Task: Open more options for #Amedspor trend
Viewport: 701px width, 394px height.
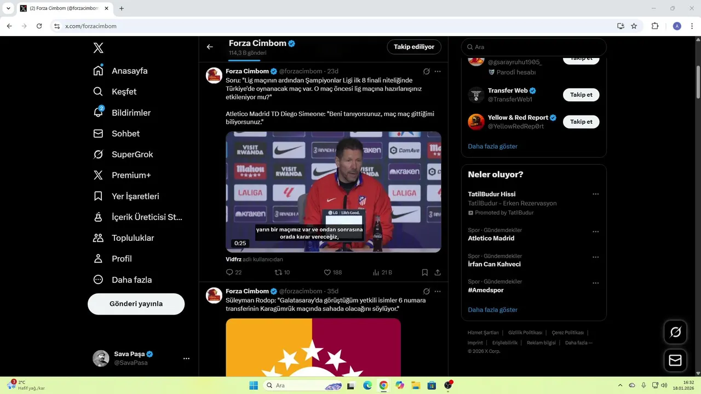Action: tap(595, 283)
